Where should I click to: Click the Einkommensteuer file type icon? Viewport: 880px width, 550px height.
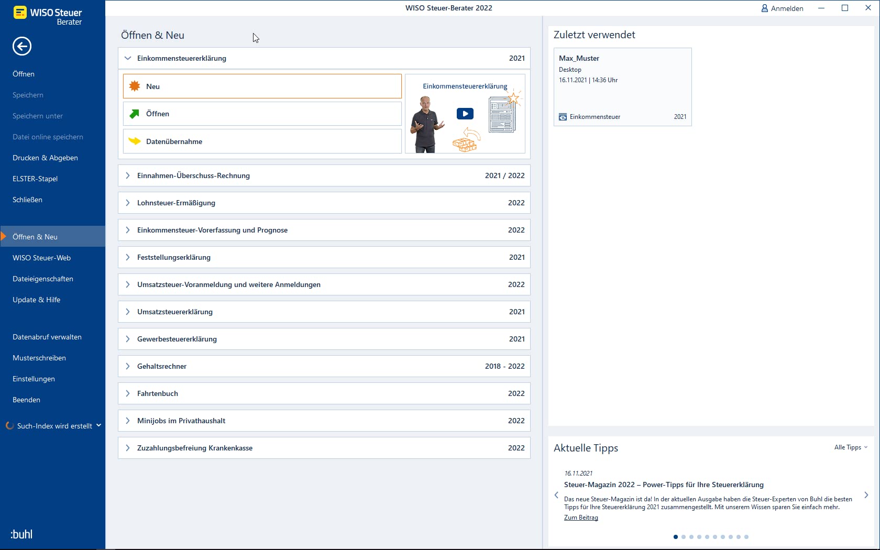pos(563,117)
